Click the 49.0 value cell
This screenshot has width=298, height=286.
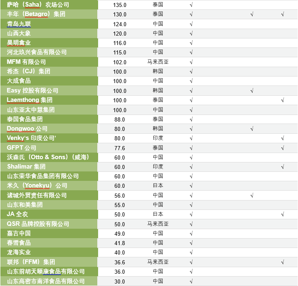point(120,234)
